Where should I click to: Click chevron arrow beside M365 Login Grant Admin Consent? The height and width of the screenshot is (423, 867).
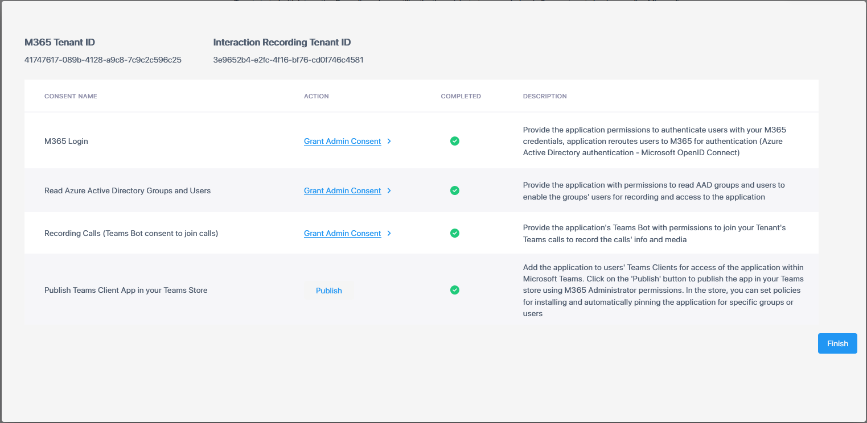(389, 142)
